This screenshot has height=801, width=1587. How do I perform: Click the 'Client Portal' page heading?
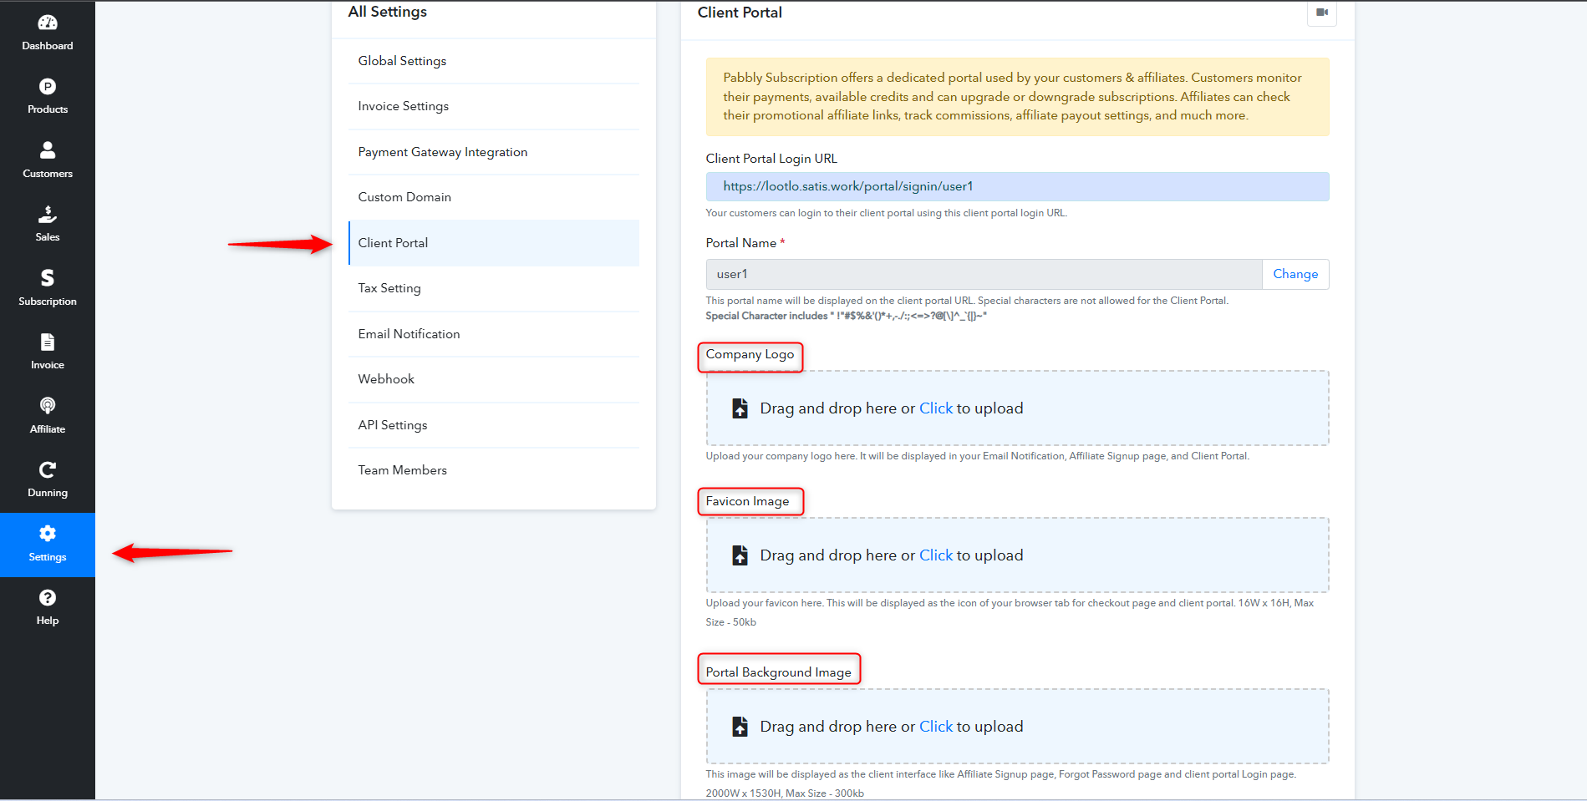click(740, 13)
